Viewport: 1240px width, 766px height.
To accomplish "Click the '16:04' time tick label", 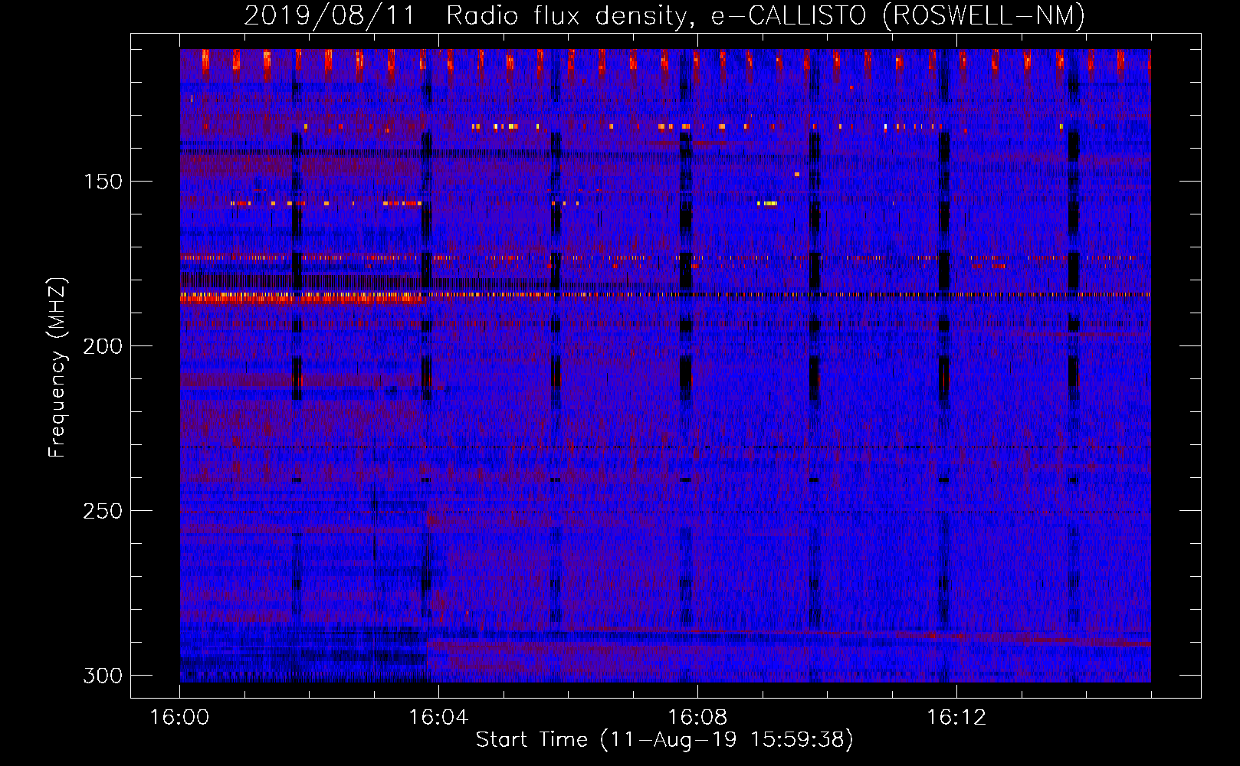I will pos(438,718).
